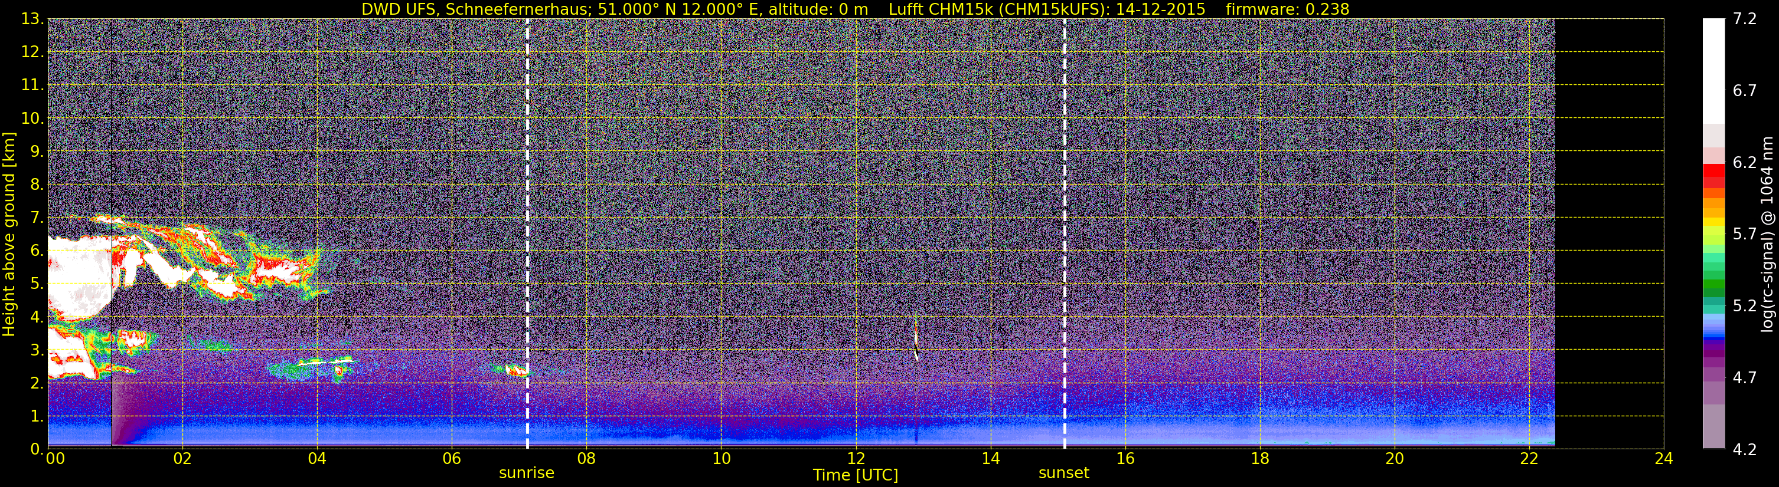Click the sunrise dashed vertical marker line
Screen dimensions: 1779x487
coord(528,234)
